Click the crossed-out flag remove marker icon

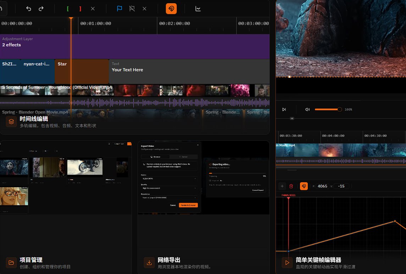point(132,9)
